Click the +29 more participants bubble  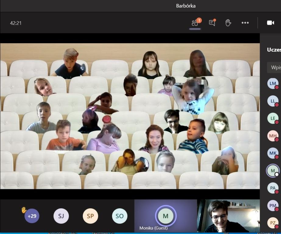[32, 216]
